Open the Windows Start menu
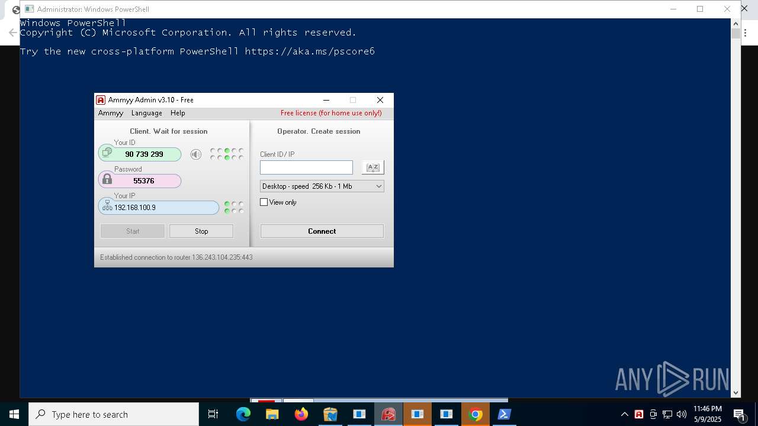 click(14, 414)
